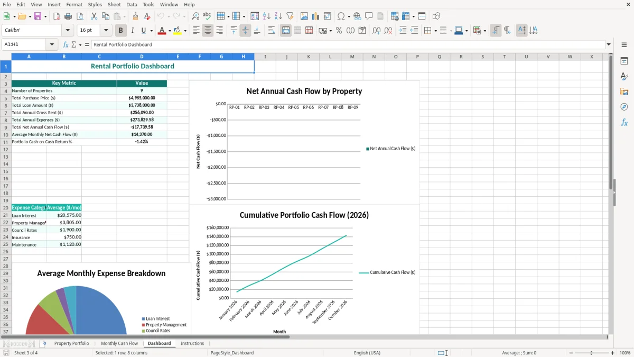Toggle Bold formatting
634x357 pixels.
pyautogui.click(x=120, y=31)
